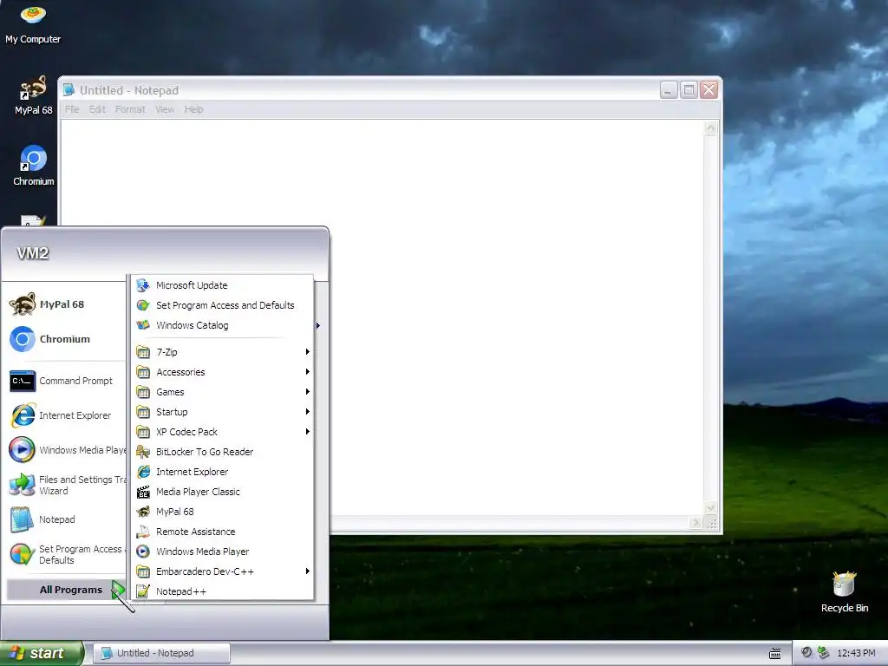Click the taskbar on-screen keyboard icon
Viewport: 888px width, 666px height.
[x=775, y=654]
